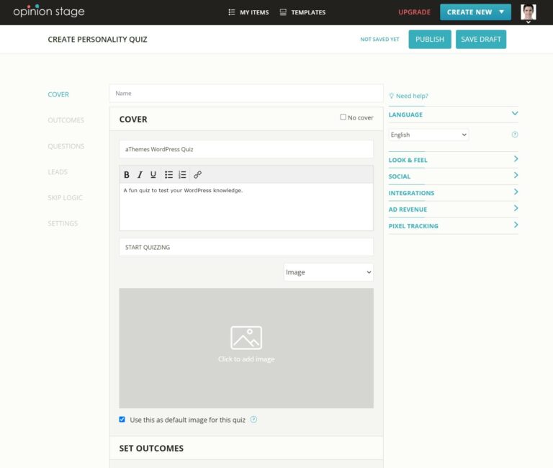Click the Save Draft button
Image resolution: width=553 pixels, height=468 pixels.
[x=481, y=39]
